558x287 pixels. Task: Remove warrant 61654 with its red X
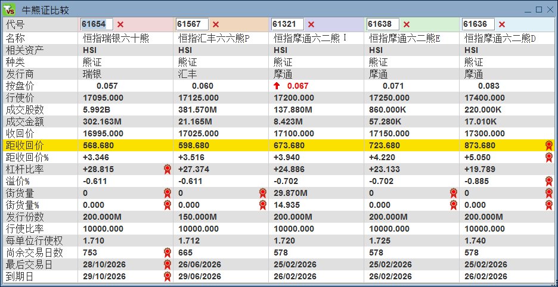tap(120, 24)
